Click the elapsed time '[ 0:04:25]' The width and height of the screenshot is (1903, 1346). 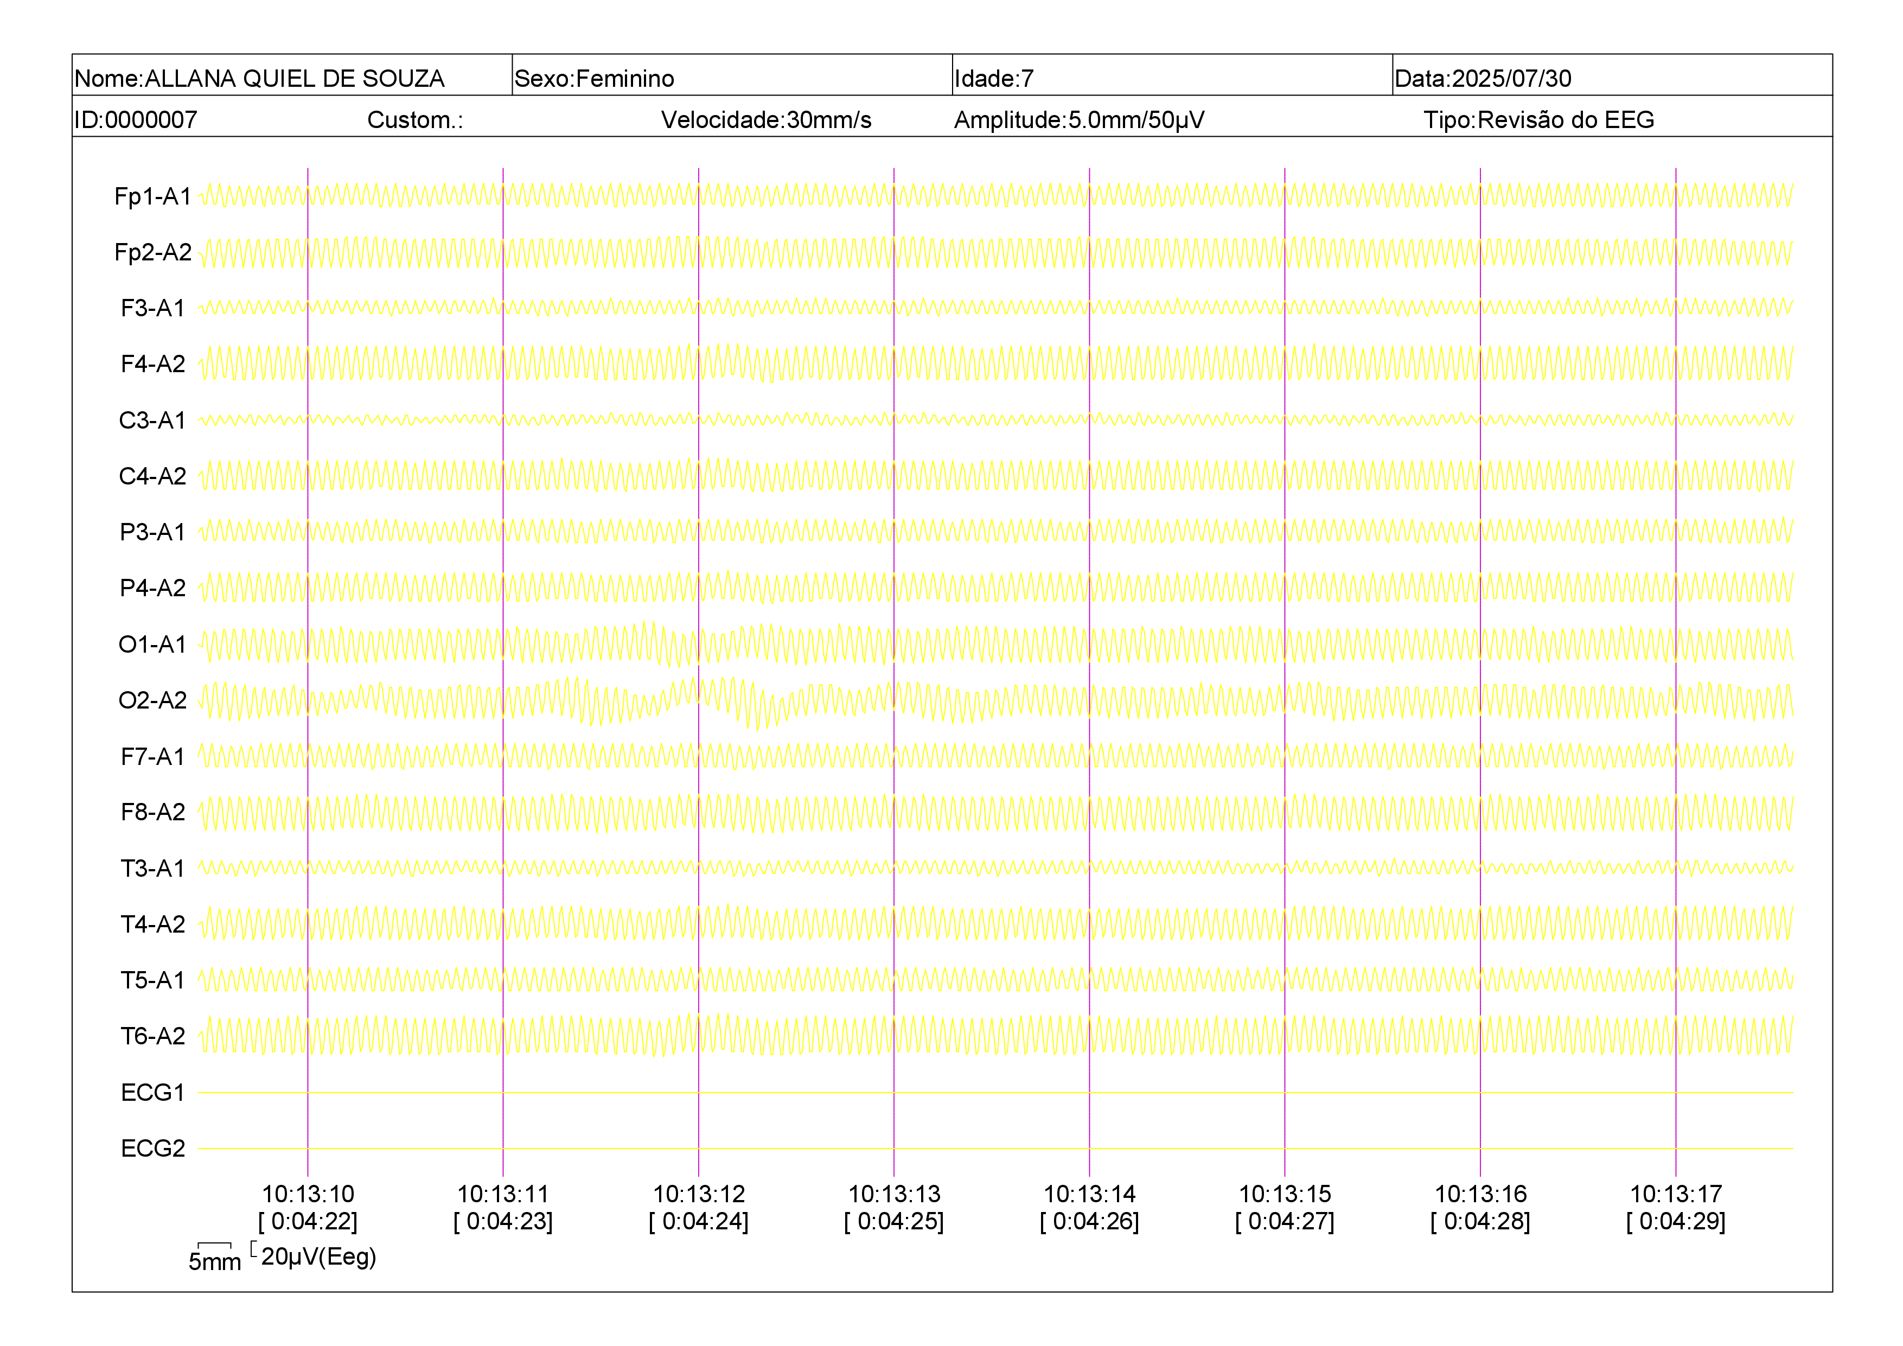pyautogui.click(x=895, y=1222)
